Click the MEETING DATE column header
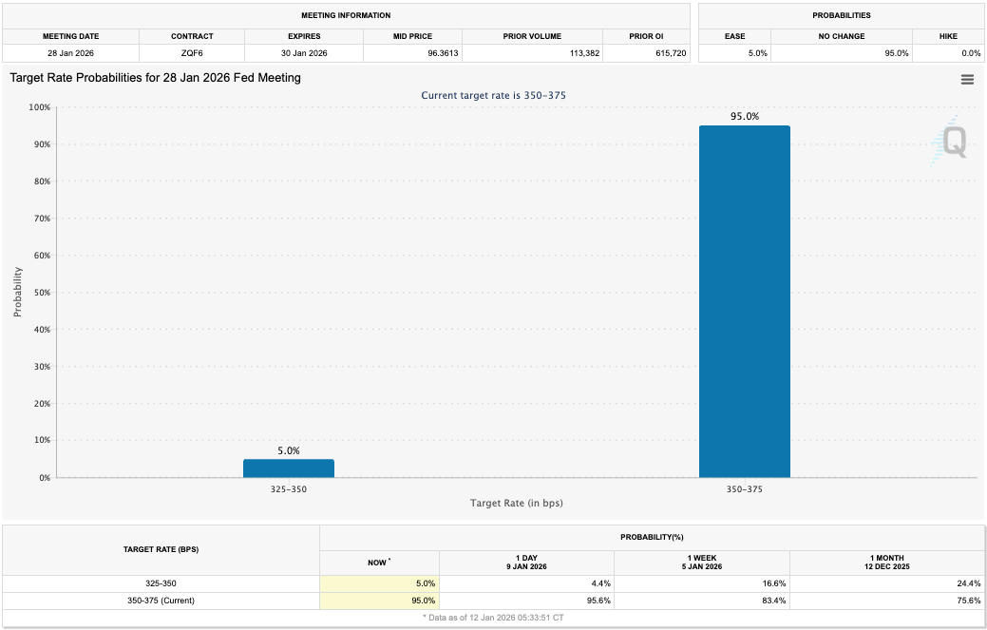This screenshot has height=630, width=987. point(70,36)
